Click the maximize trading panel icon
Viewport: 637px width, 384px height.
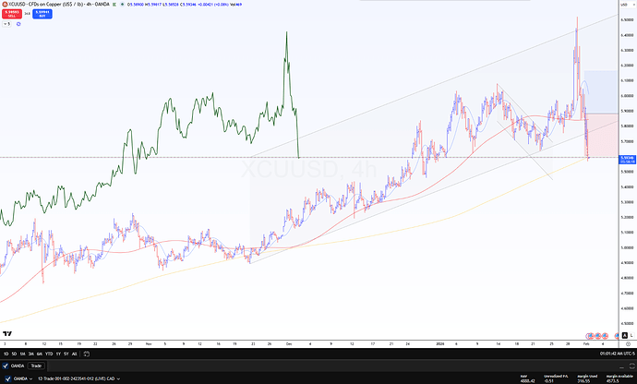(632, 366)
